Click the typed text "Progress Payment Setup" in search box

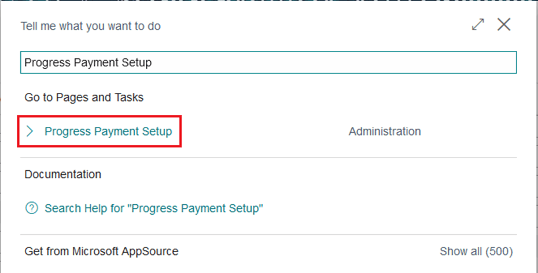(x=88, y=62)
